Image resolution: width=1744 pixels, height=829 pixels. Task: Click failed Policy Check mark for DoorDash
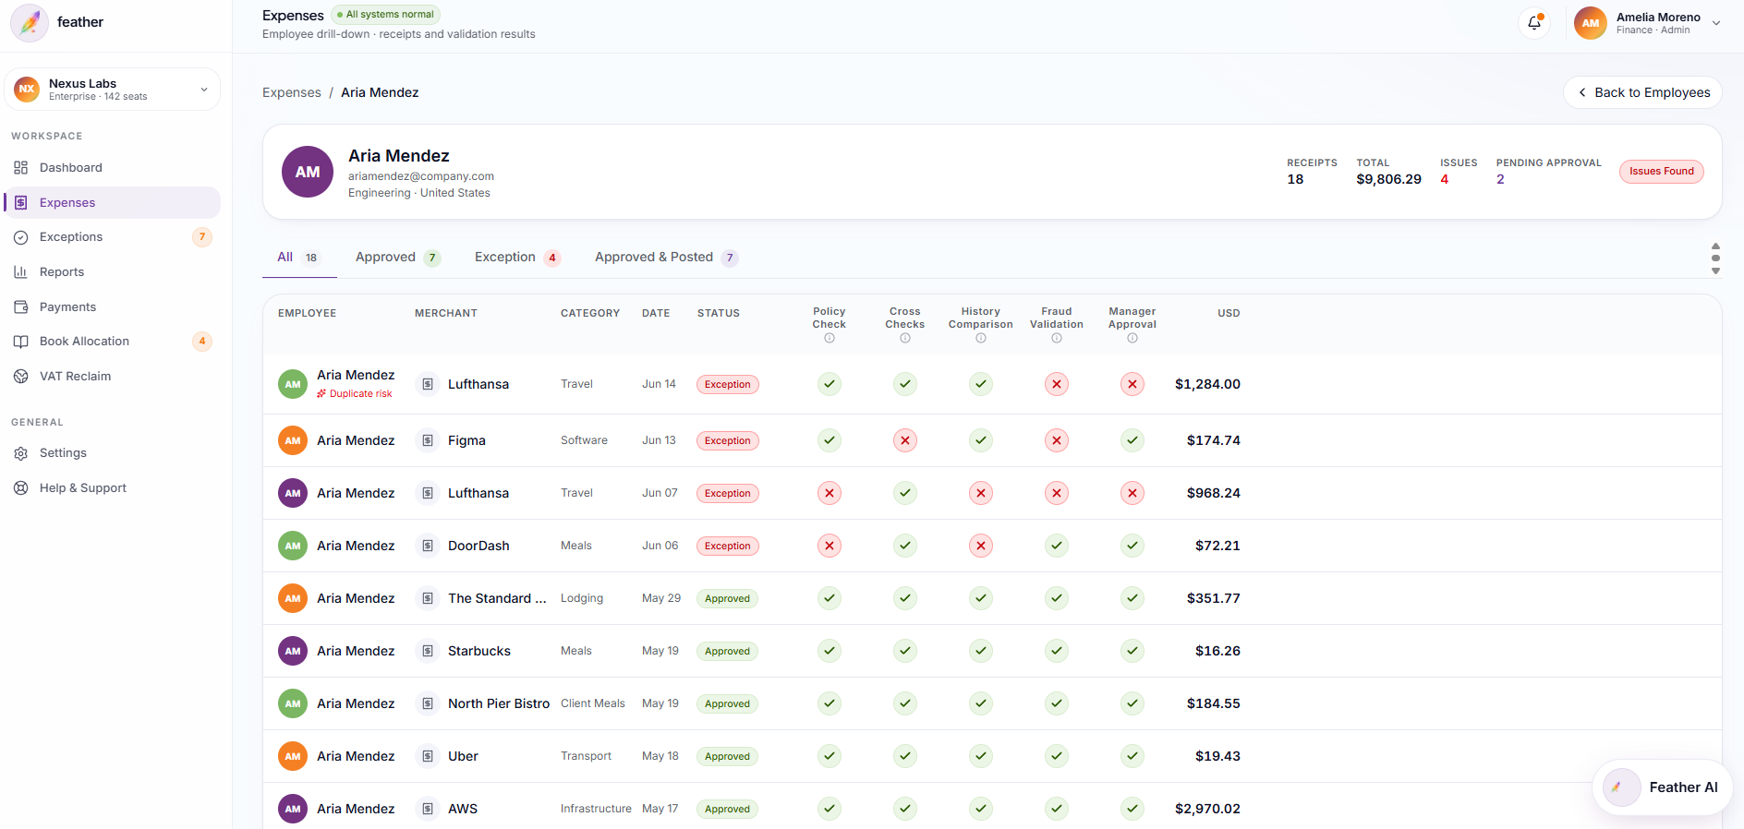tap(830, 546)
